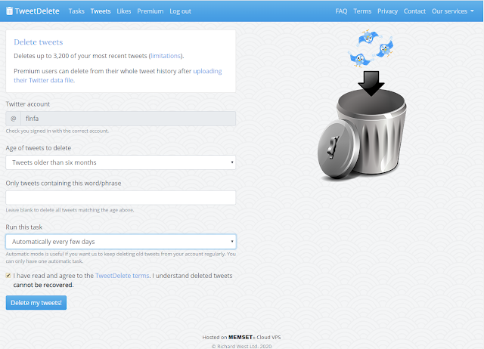Click the 'Age of tweets to delete' label

coord(39,148)
